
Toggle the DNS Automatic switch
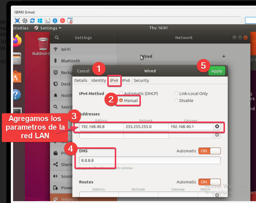pyautogui.click(x=209, y=151)
